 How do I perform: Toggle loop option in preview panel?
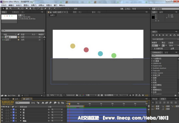coord(174,35)
